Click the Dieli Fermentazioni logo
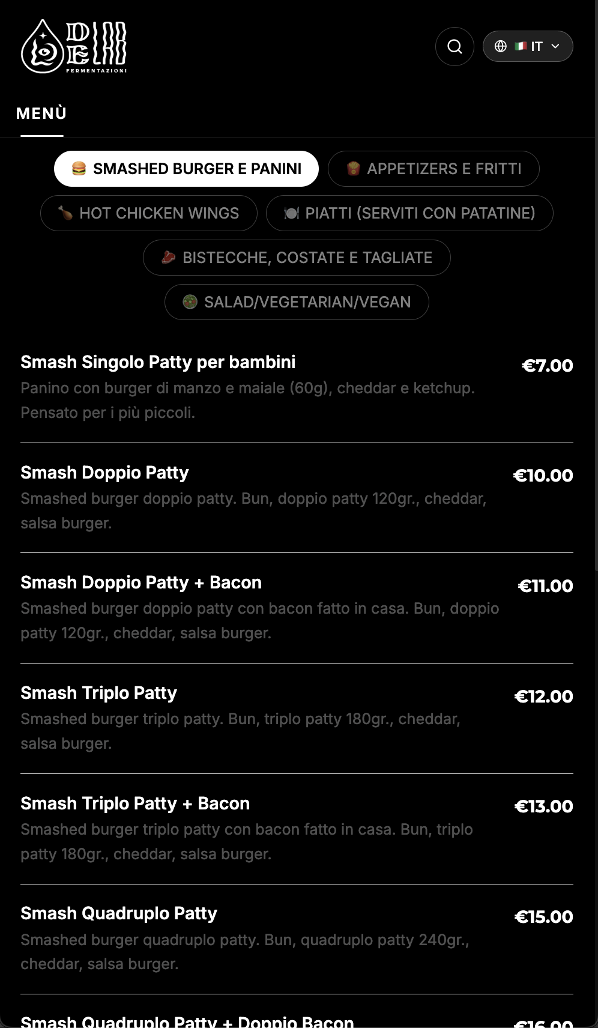Screen dimensions: 598x1028 click(74, 47)
